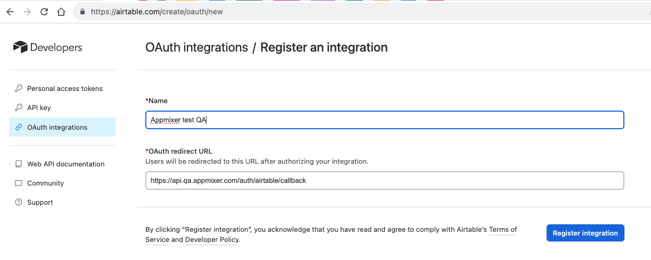Click the browser home icon
Screen dimensions: 651x260
(61, 12)
